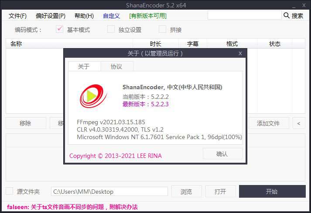Close the 关于 dialog with X

coord(240,53)
